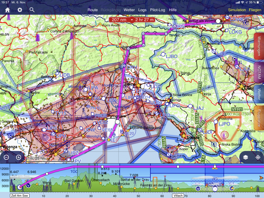Image resolution: width=264 pixels, height=198 pixels.
Task: Tap the 207 nm distance readout
Action: point(119,20)
